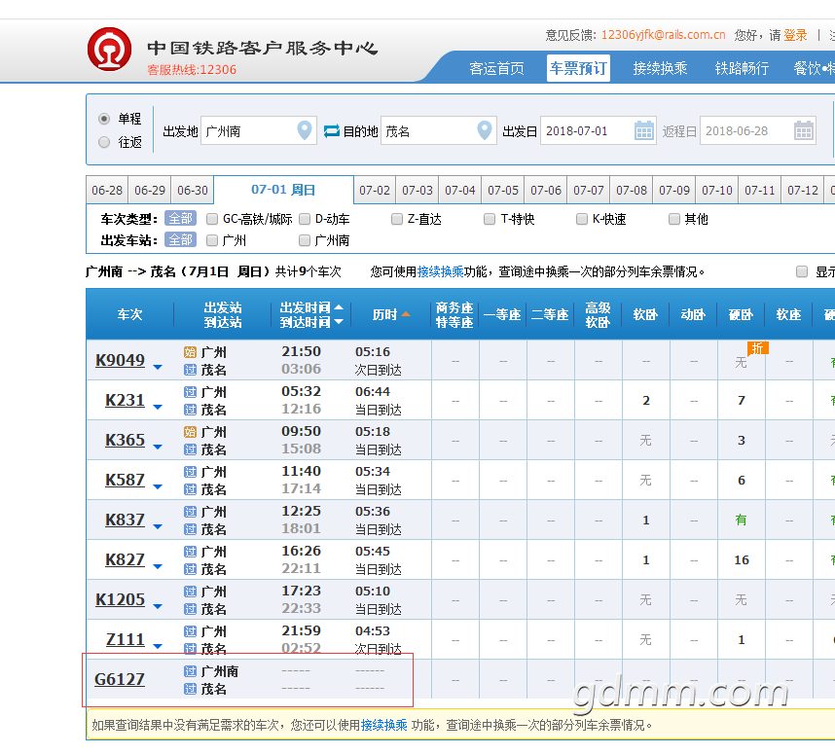Screen dimensions: 835x754
Task: Click the 登录 login link
Action: pos(795,35)
